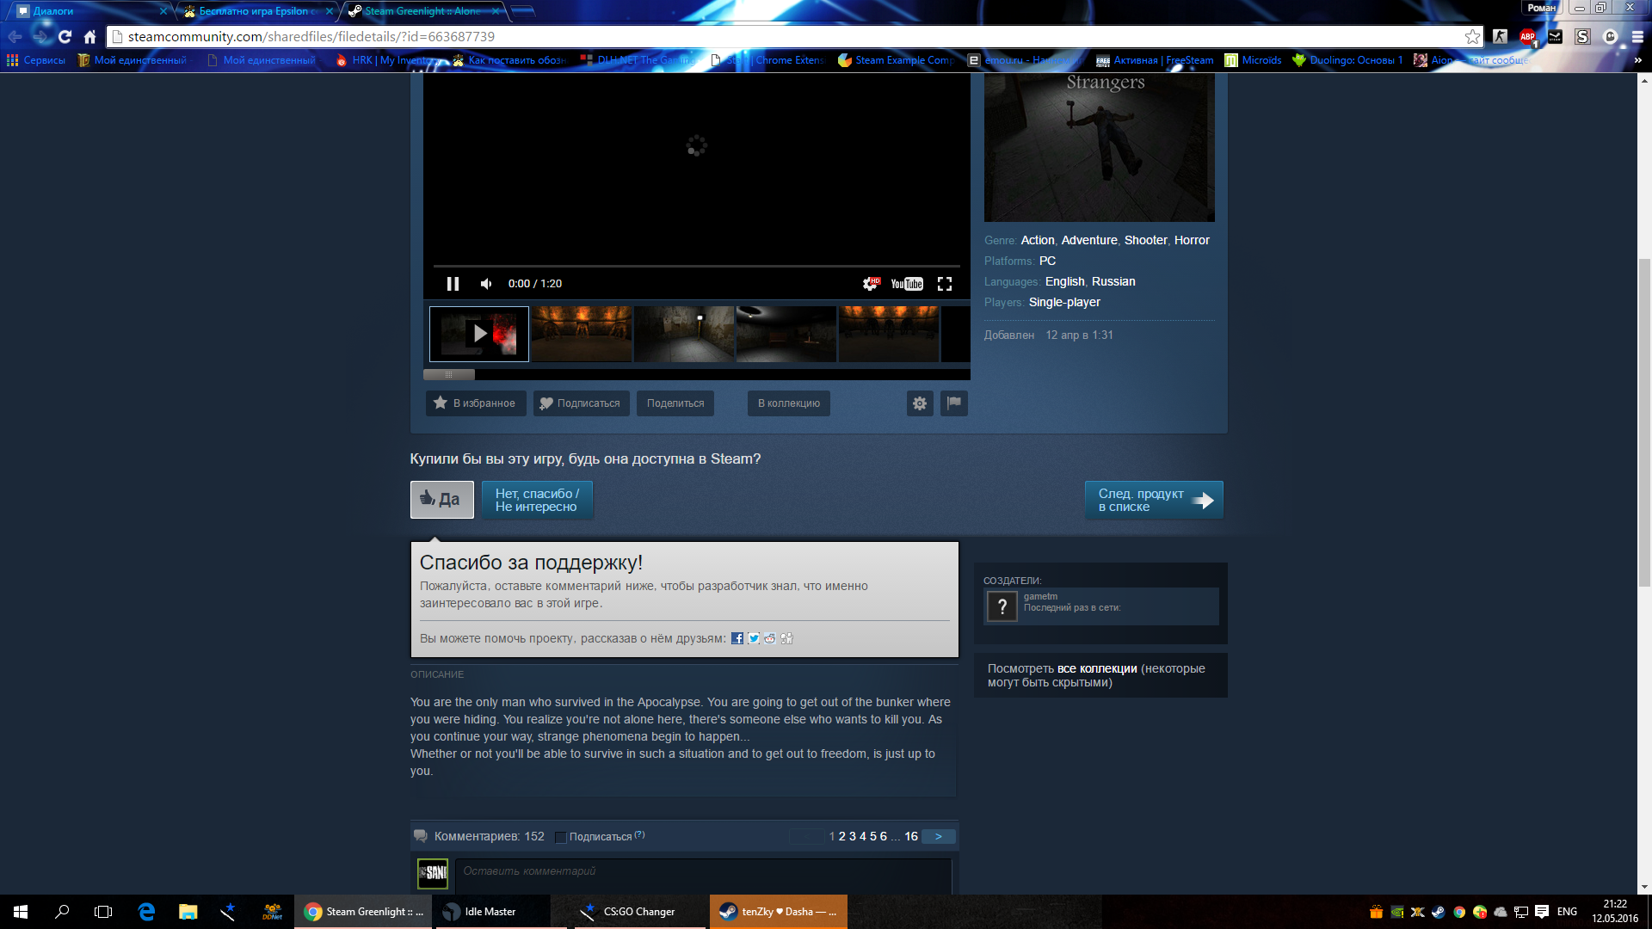Open the taskbar Search magnifier
Screen dimensions: 1652x929
pyautogui.click(x=62, y=912)
